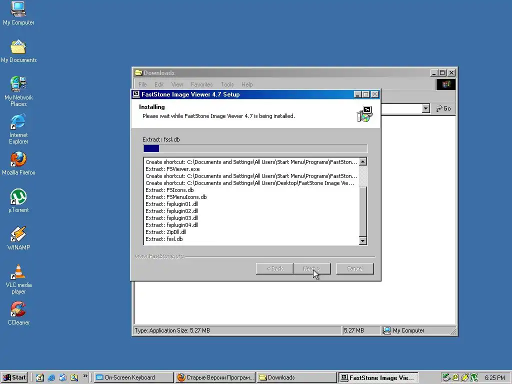Expand the quick launch overflow chevron

[85, 376]
